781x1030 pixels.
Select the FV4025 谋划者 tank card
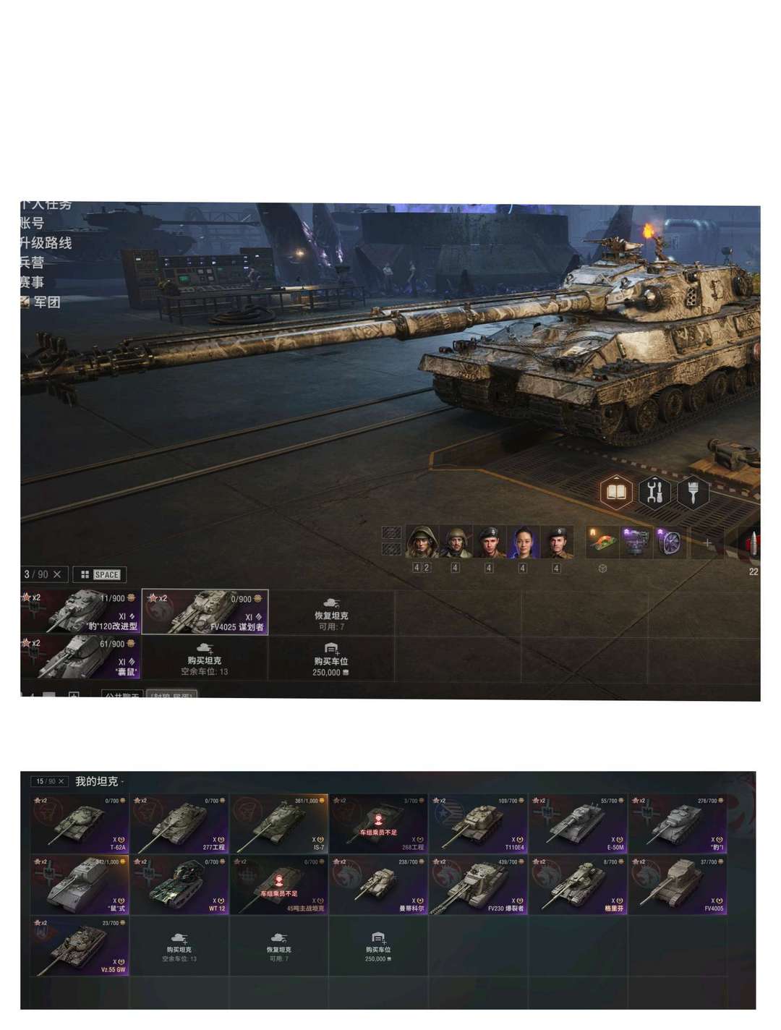coord(205,612)
